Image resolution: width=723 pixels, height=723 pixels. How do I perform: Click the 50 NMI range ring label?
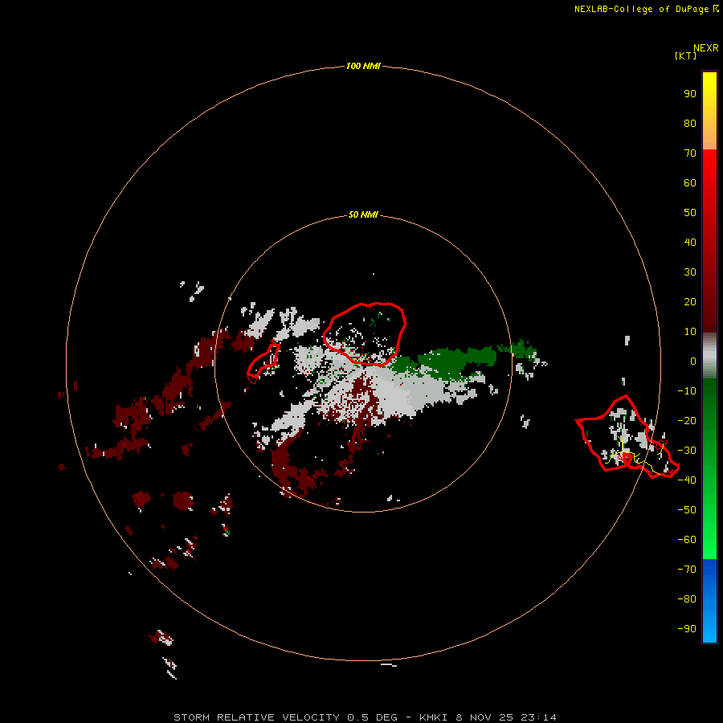tap(363, 214)
